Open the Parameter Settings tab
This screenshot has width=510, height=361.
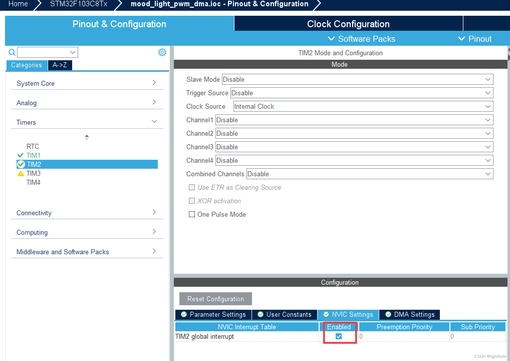point(213,314)
